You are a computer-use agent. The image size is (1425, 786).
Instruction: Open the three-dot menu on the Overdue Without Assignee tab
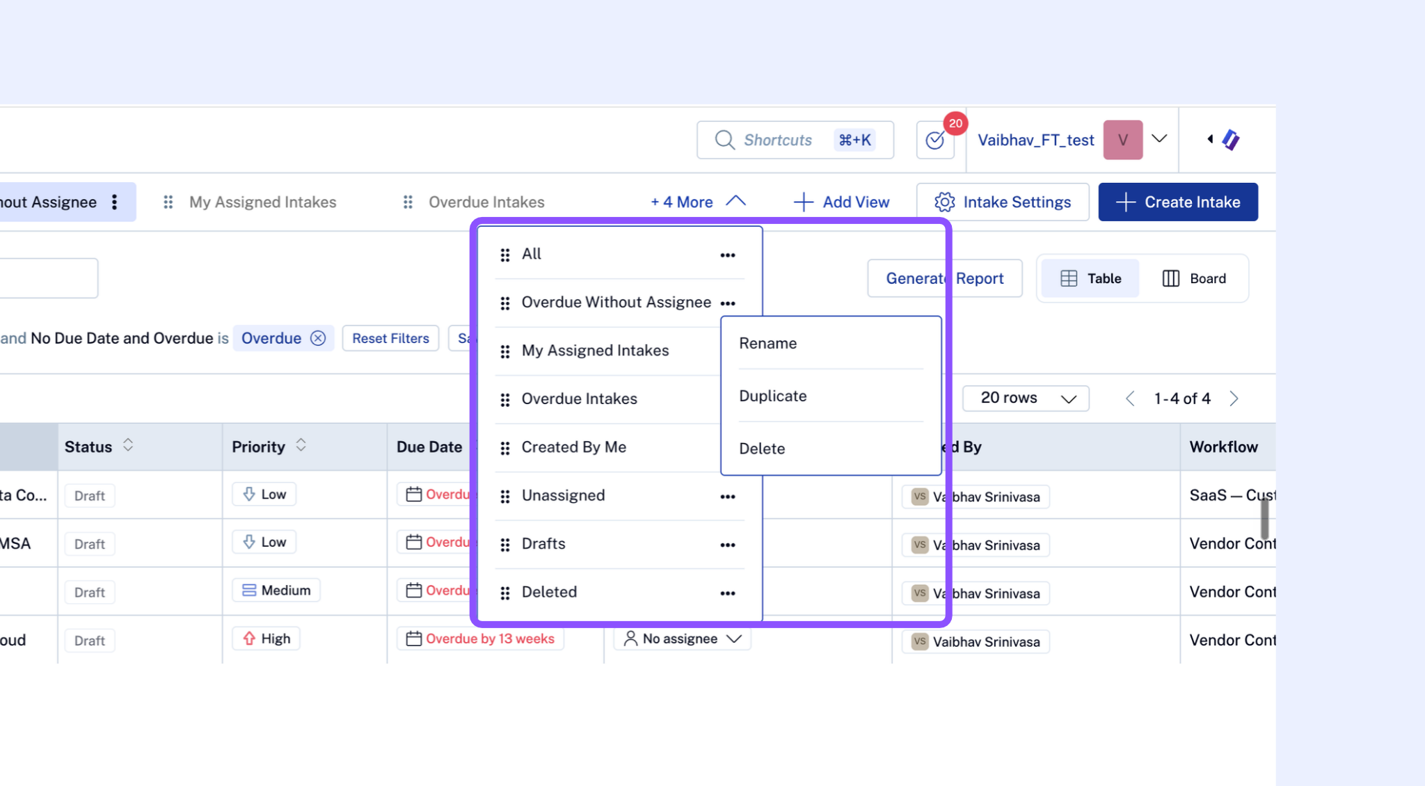pyautogui.click(x=115, y=202)
